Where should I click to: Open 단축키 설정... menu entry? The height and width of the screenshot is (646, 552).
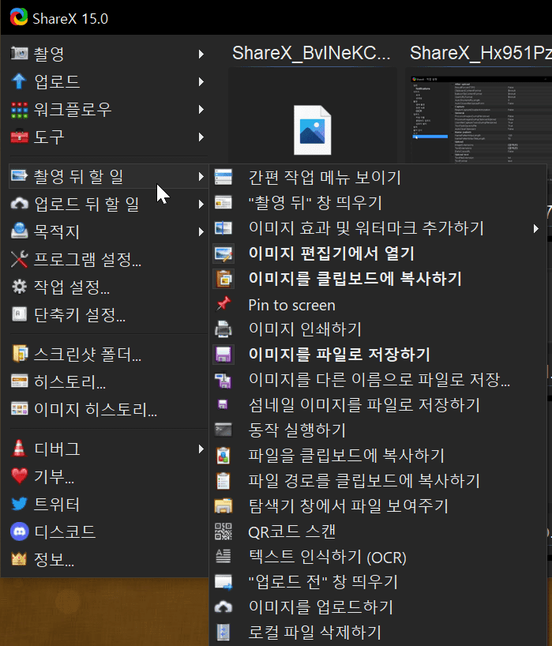(108, 315)
